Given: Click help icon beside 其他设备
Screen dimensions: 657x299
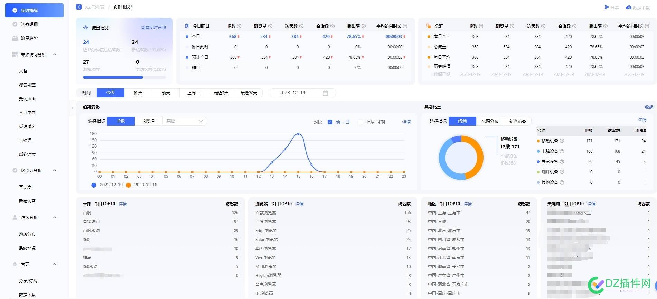Looking at the screenshot, I should (x=562, y=182).
